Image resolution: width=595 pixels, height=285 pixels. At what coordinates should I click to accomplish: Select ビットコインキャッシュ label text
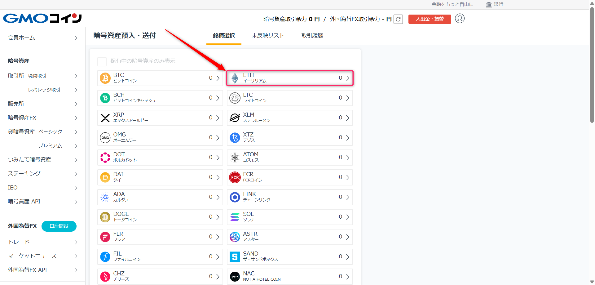click(x=134, y=101)
